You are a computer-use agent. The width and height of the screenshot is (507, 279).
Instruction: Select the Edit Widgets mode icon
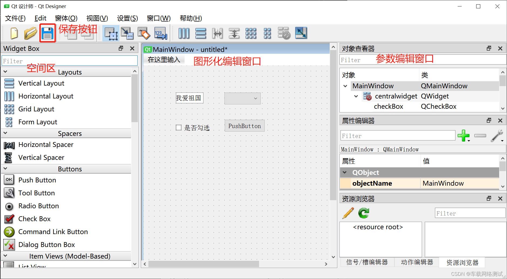pos(111,33)
